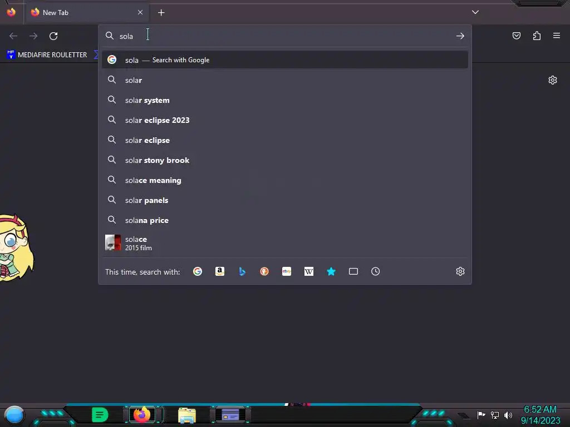Select the 'solar' suggestion
The width and height of the screenshot is (570, 427).
click(285, 80)
